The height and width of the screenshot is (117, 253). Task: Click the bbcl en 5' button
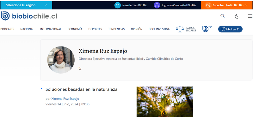click(230, 29)
